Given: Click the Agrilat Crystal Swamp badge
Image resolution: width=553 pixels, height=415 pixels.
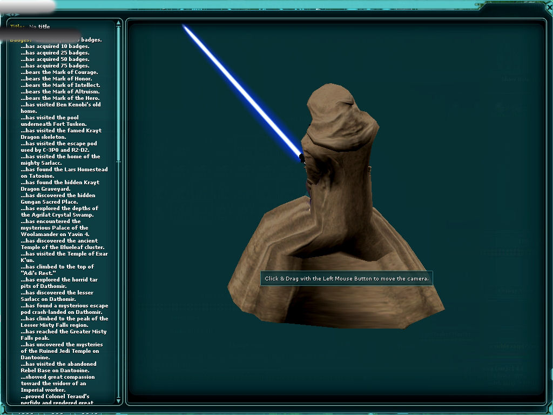Looking at the screenshot, I should [59, 211].
